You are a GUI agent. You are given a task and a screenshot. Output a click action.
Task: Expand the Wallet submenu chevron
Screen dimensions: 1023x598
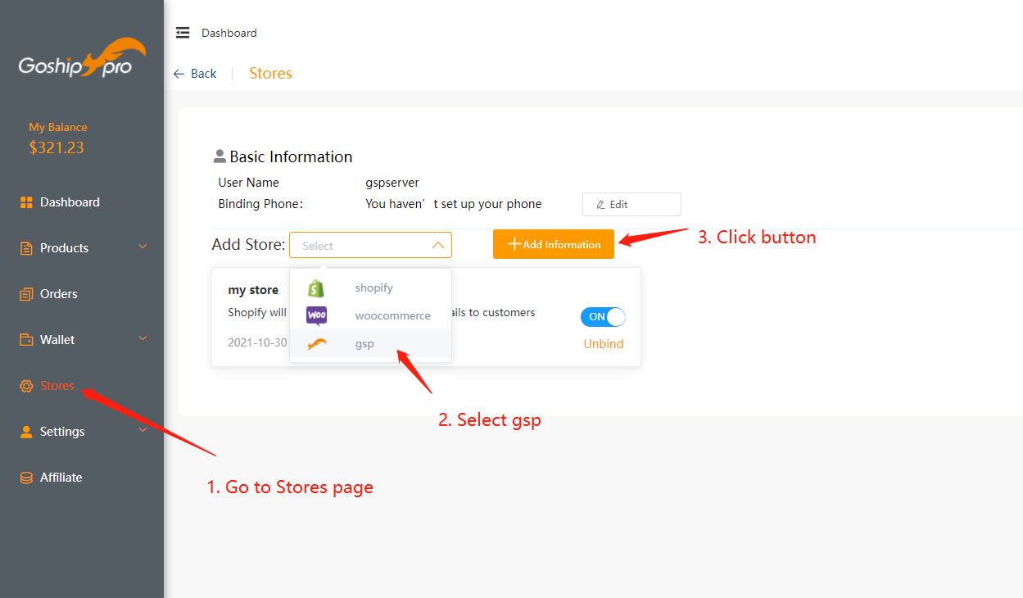coord(143,339)
